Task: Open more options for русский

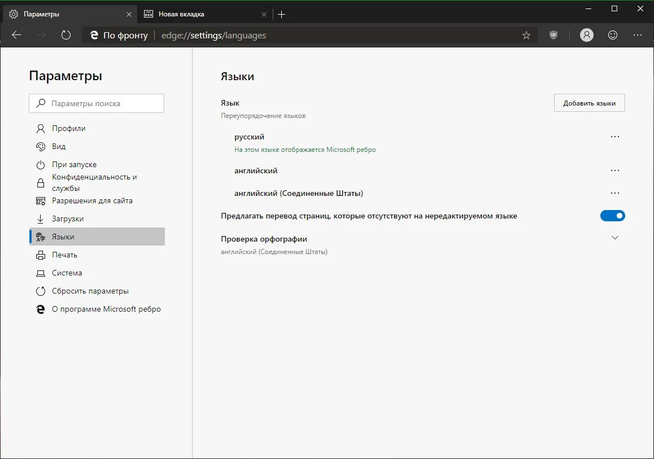Action: (614, 137)
